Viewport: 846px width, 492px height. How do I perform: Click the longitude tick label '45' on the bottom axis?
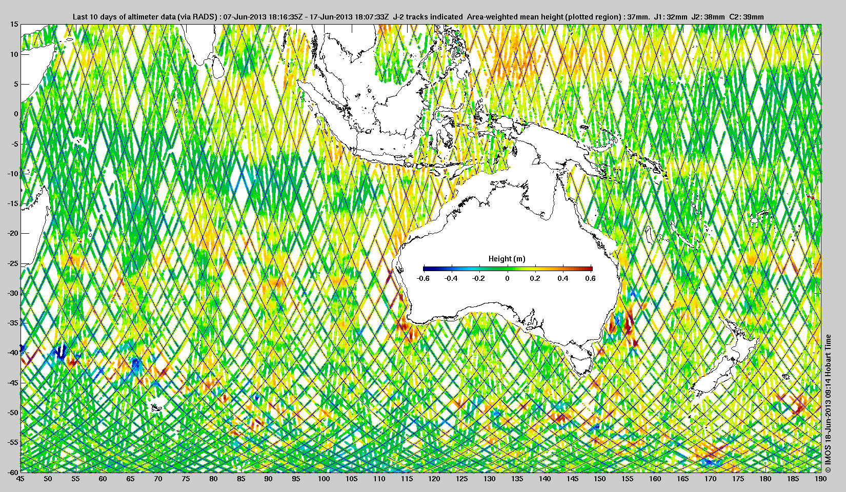20,479
